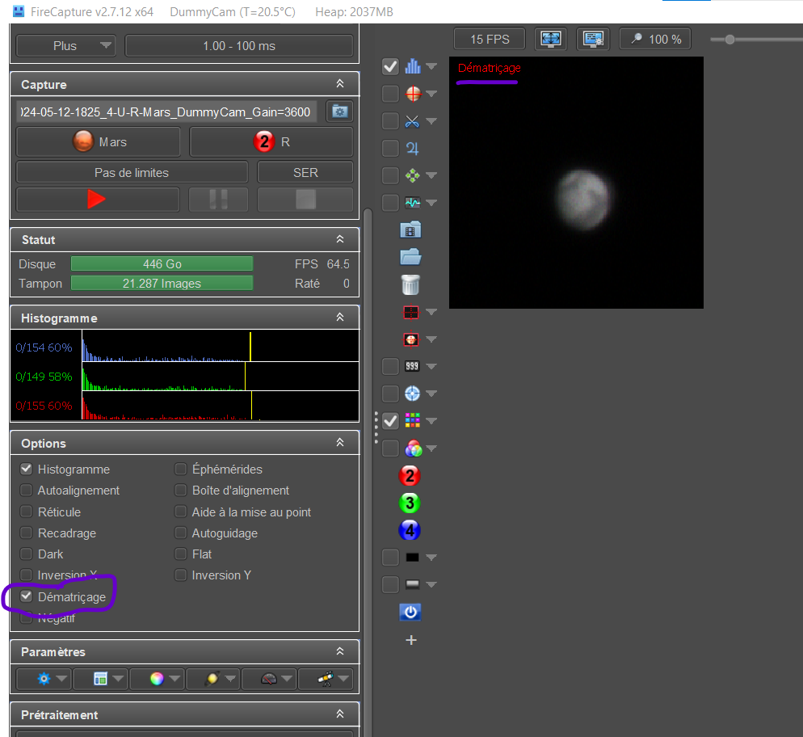
Task: Click the red square ROI icon
Action: coord(410,312)
